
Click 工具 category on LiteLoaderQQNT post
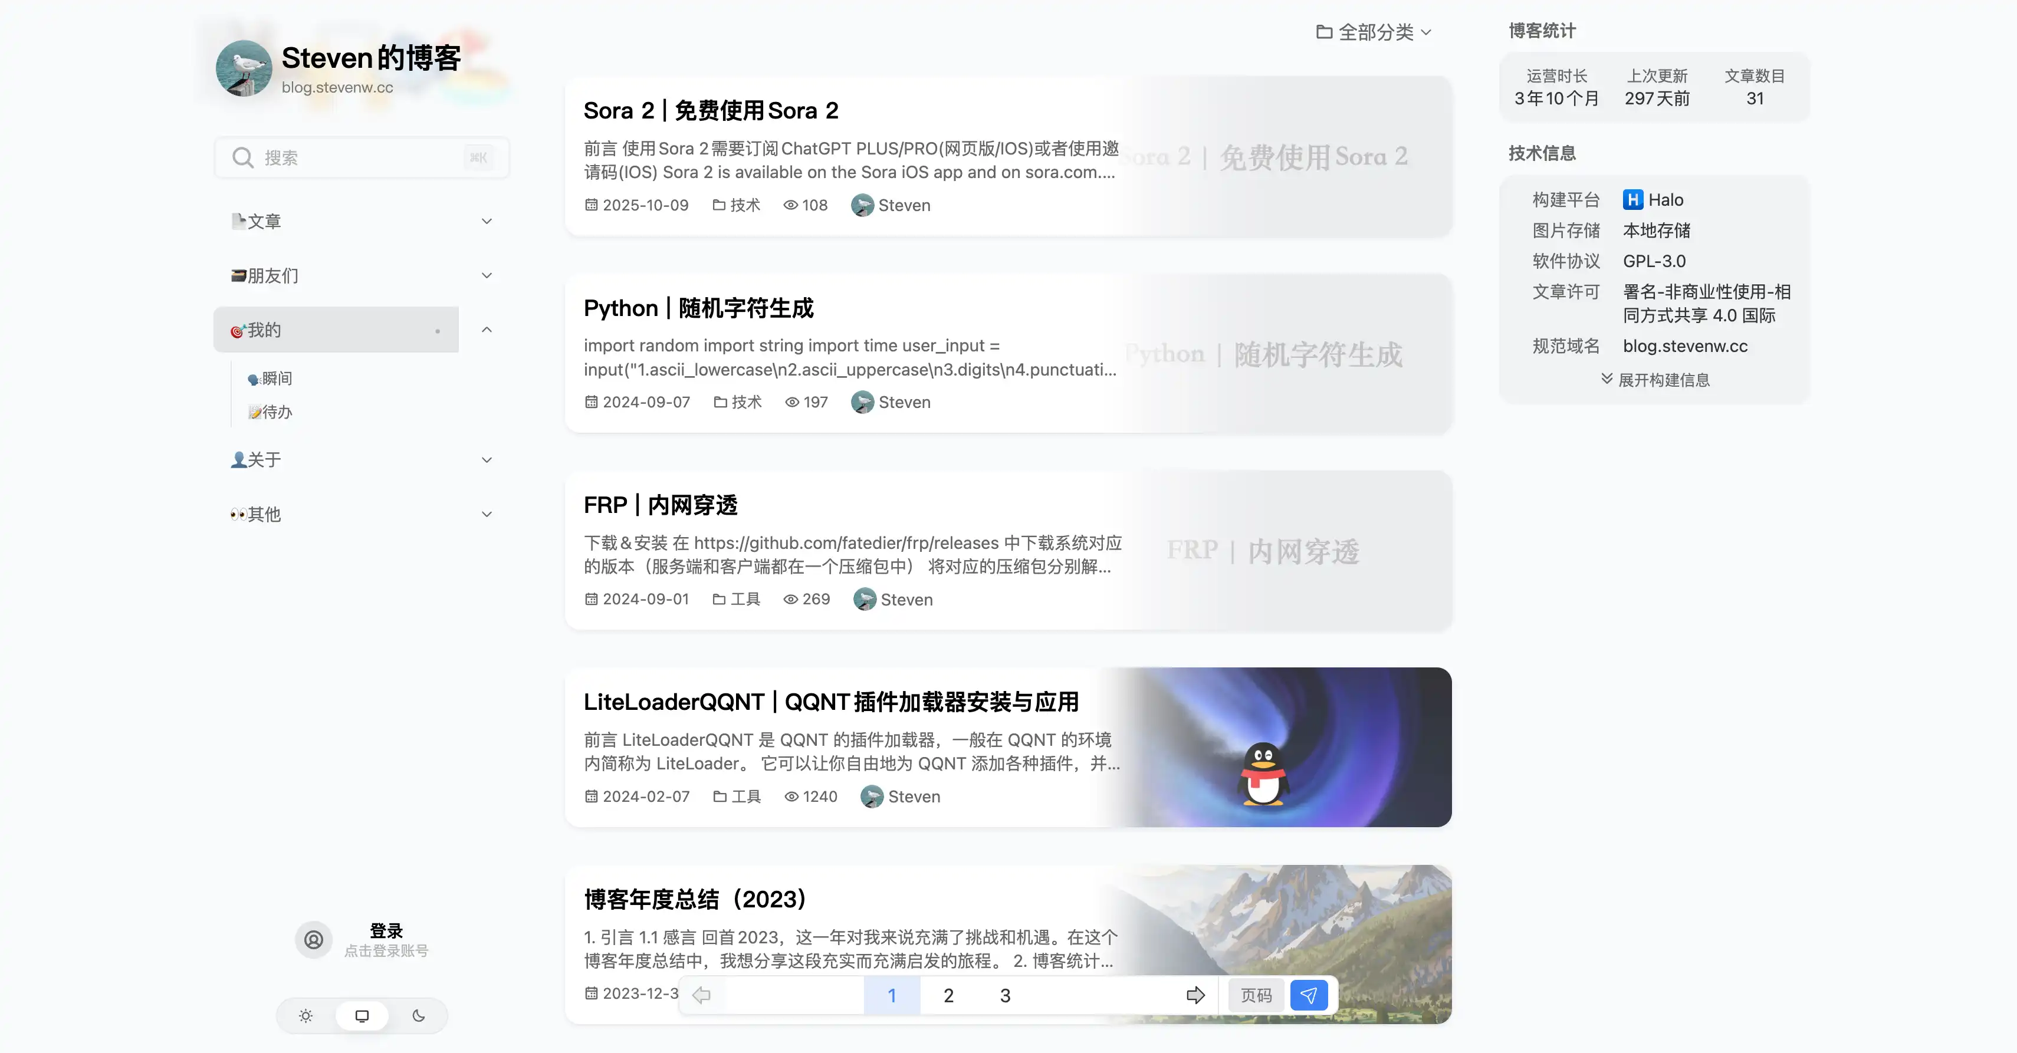point(737,796)
